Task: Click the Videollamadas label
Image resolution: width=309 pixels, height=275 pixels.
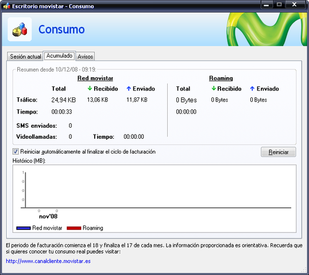Action: 37,136
